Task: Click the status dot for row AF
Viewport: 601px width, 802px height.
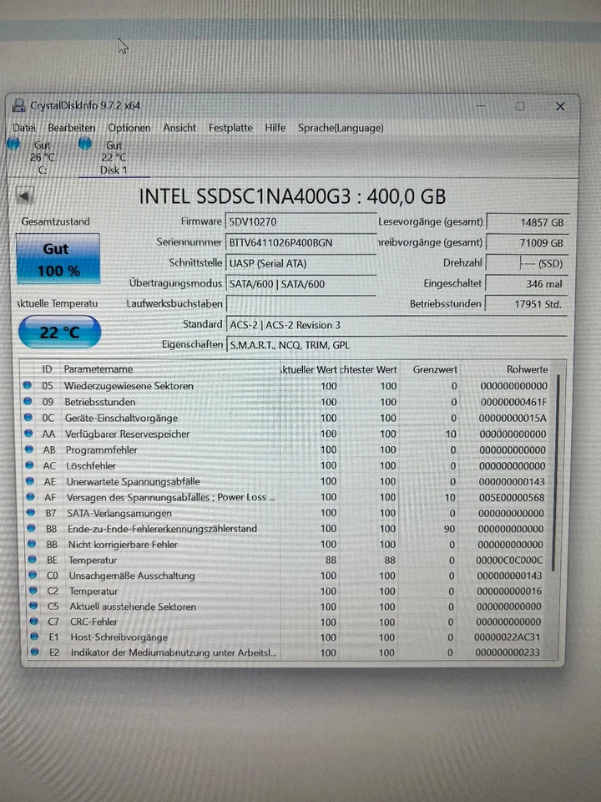Action: click(x=31, y=496)
